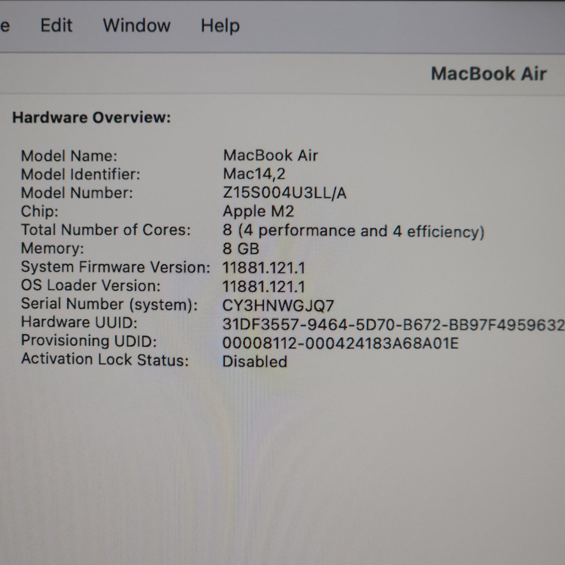The height and width of the screenshot is (565, 565).
Task: Open the Window menu
Action: [136, 26]
